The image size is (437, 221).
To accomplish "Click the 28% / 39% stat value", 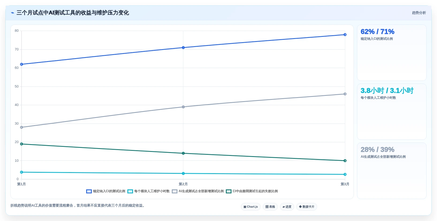I will 377,150.
